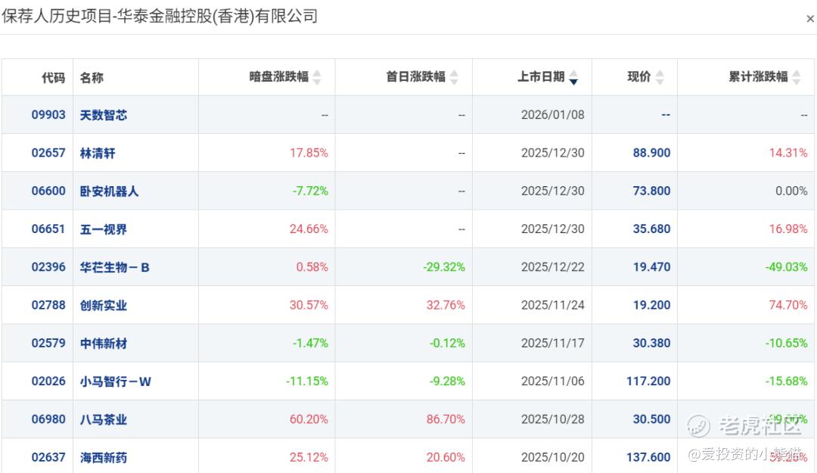Select current price 117.200

[649, 381]
